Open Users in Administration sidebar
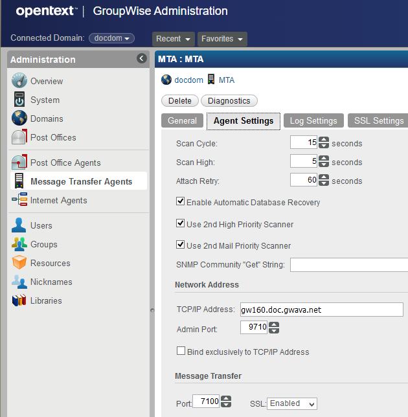This screenshot has height=417, width=408. (x=41, y=225)
